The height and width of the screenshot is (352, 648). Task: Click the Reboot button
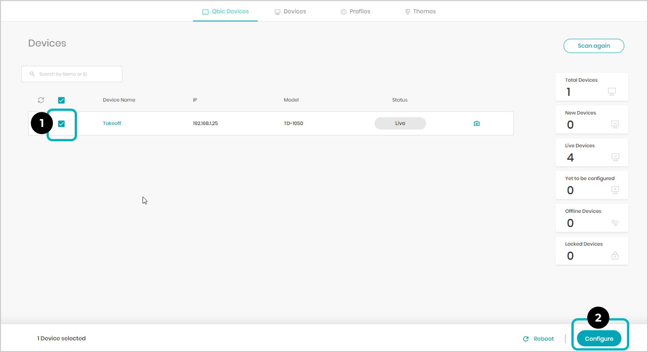[538, 339]
